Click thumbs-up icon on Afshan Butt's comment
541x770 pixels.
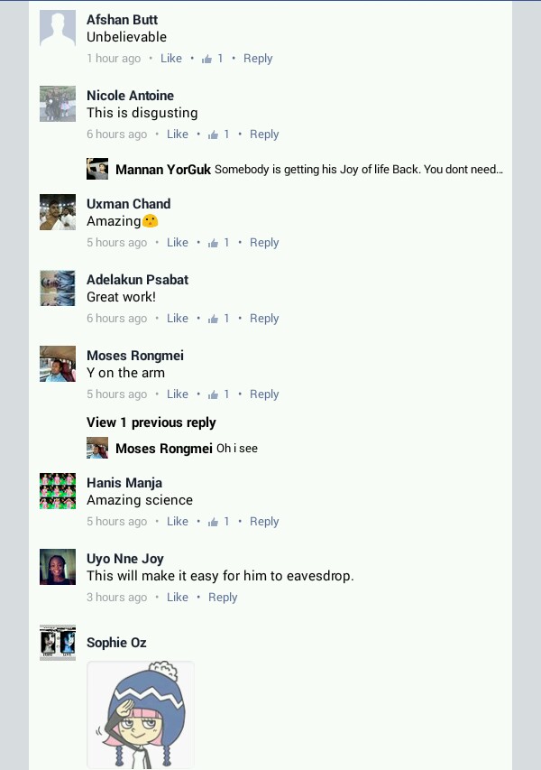tap(206, 59)
